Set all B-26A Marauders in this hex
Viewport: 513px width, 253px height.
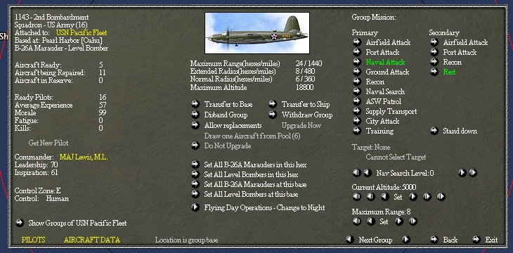(x=195, y=164)
